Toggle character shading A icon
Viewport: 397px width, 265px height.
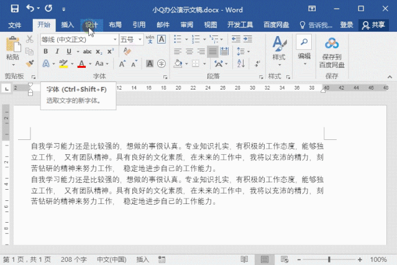150,63
